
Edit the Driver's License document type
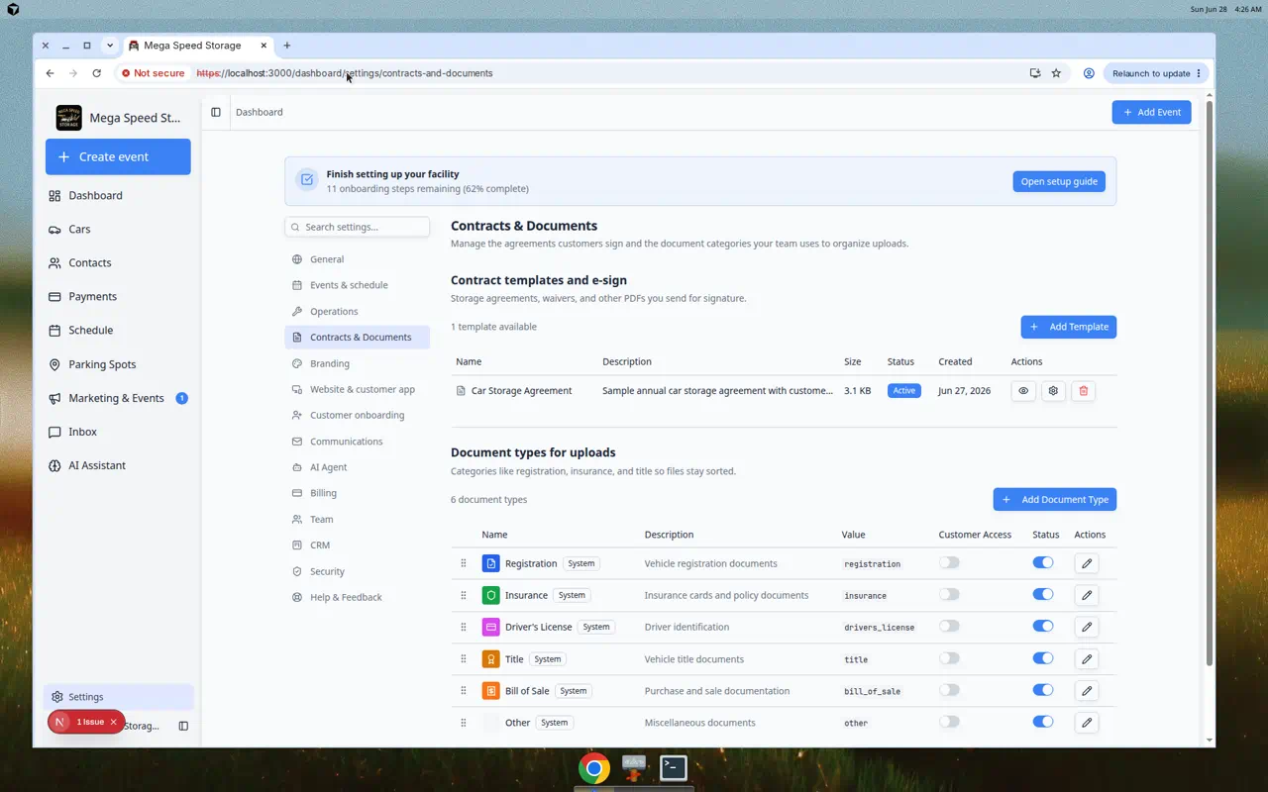click(x=1087, y=627)
